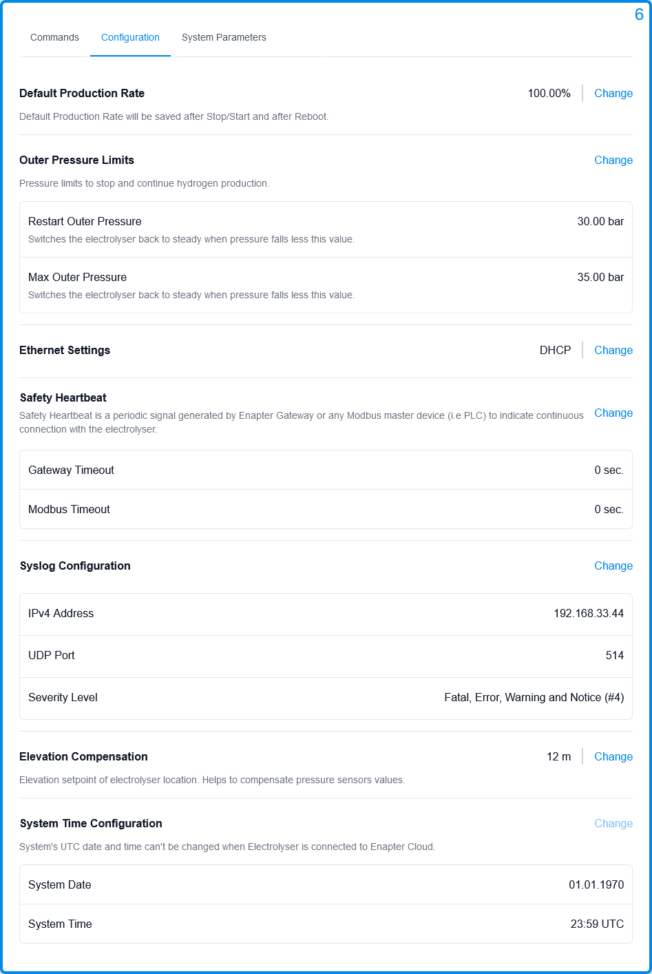Screen dimensions: 652x974
Task: Select the System Time row
Action: click(326, 924)
